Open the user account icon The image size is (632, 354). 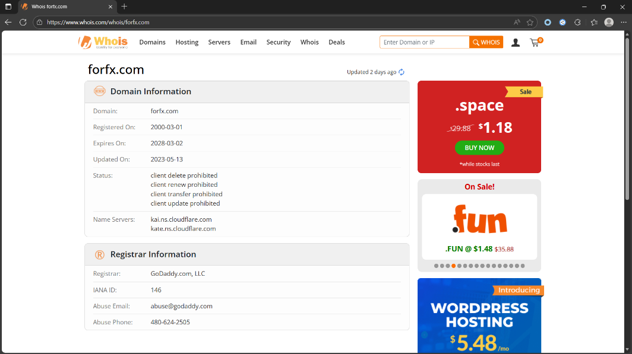point(516,43)
